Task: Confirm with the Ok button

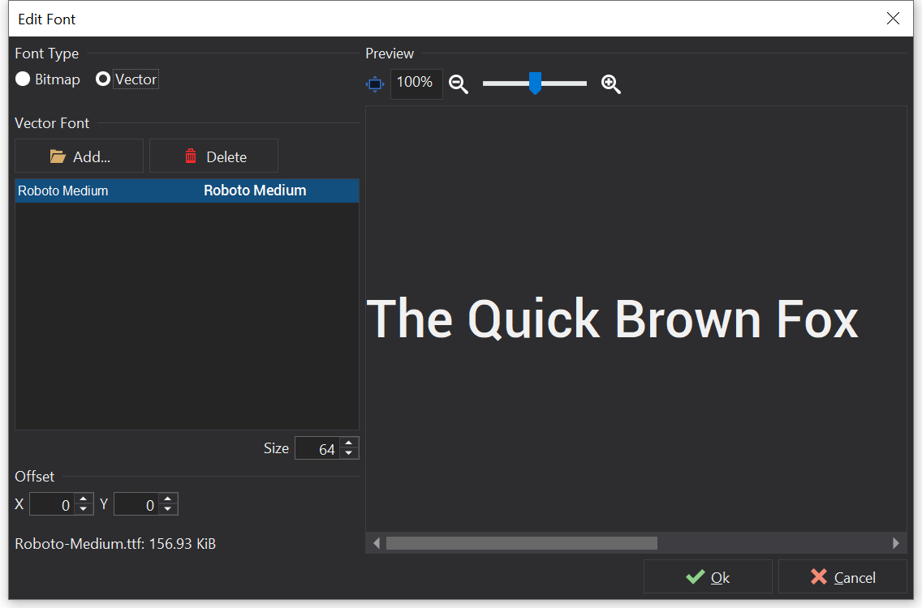Action: pyautogui.click(x=708, y=577)
